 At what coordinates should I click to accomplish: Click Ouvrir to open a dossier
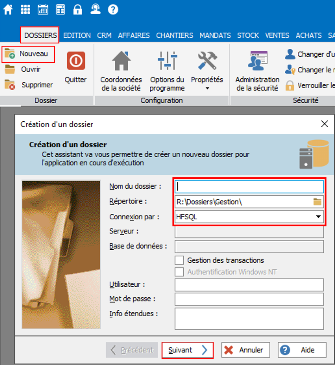(23, 69)
